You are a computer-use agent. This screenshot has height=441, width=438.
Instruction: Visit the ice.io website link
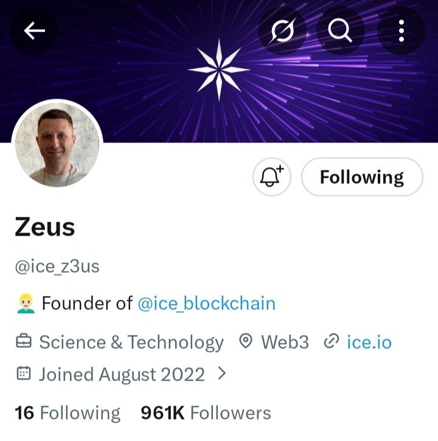click(369, 342)
